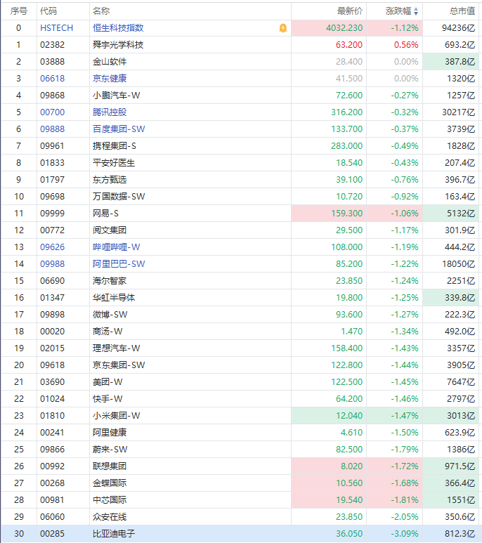
Task: Click the 名称 column header
Action: point(101,11)
